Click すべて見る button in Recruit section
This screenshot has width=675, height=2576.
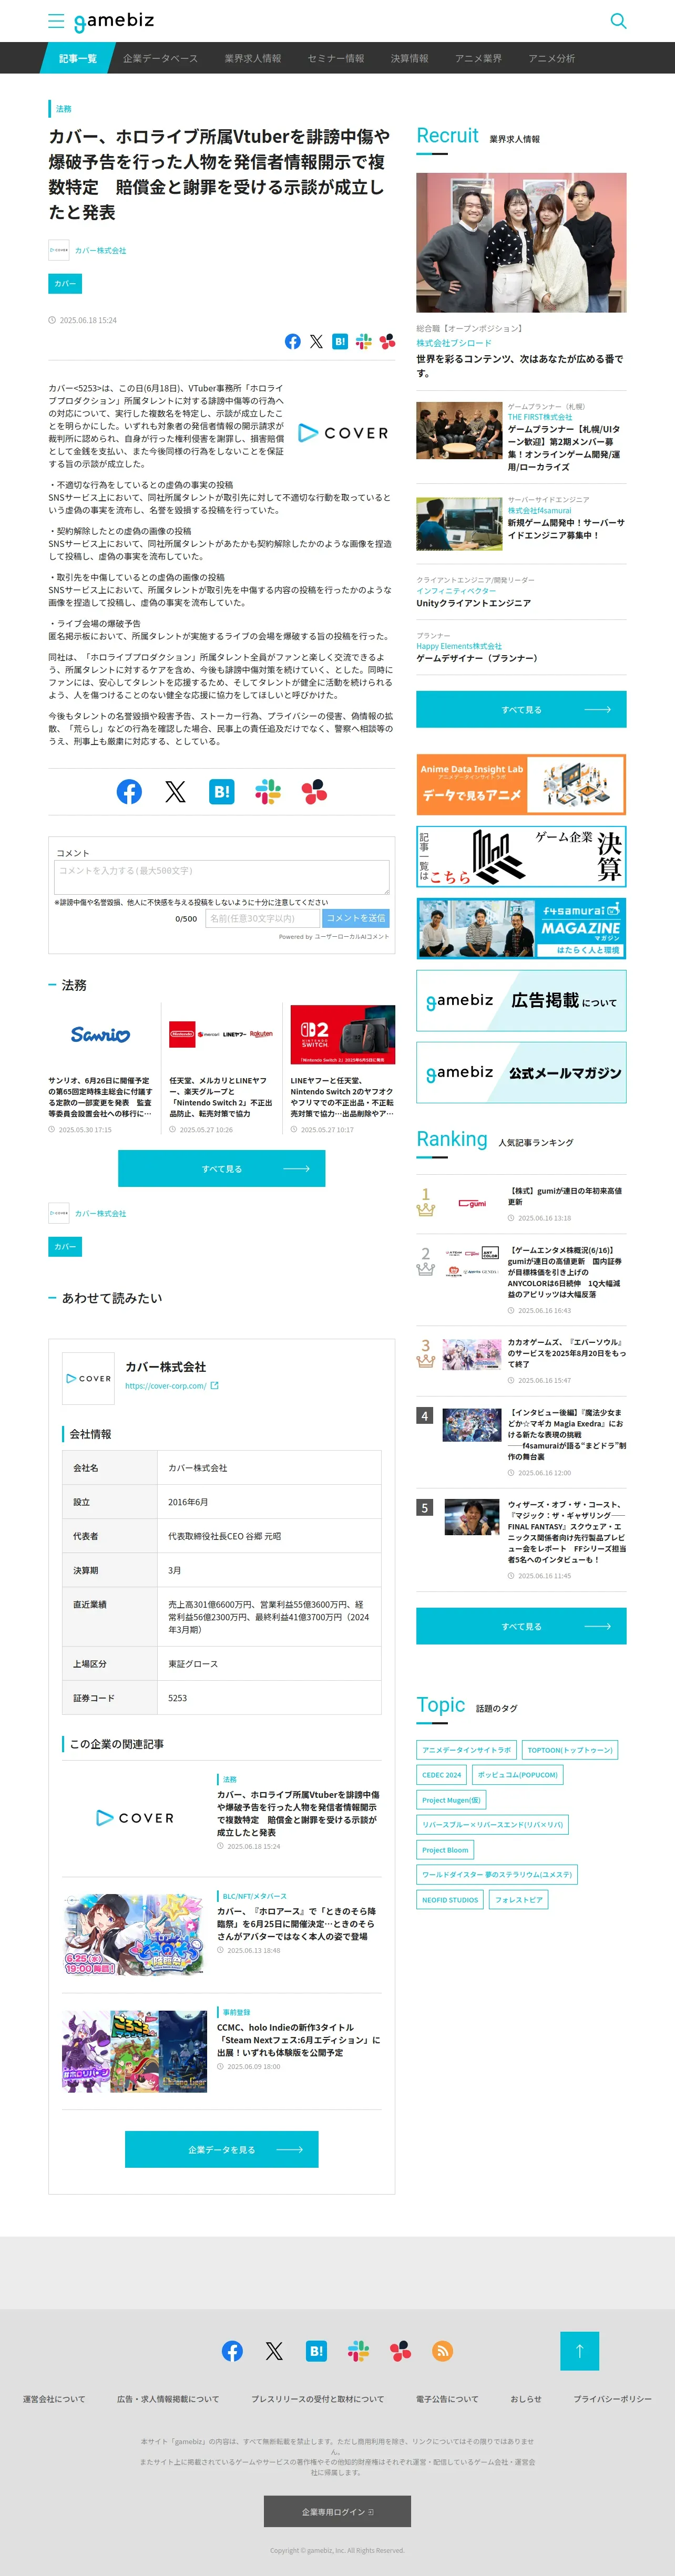point(521,709)
